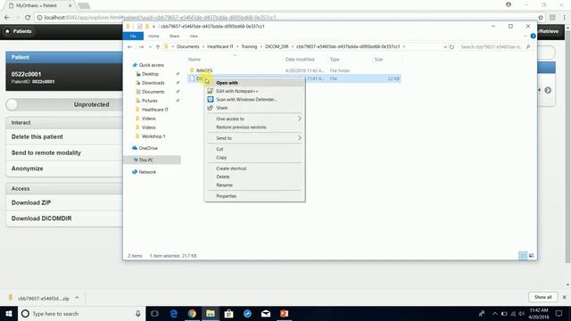Reload the Chrome page
Screen dimensions: 571x321
coord(28,17)
